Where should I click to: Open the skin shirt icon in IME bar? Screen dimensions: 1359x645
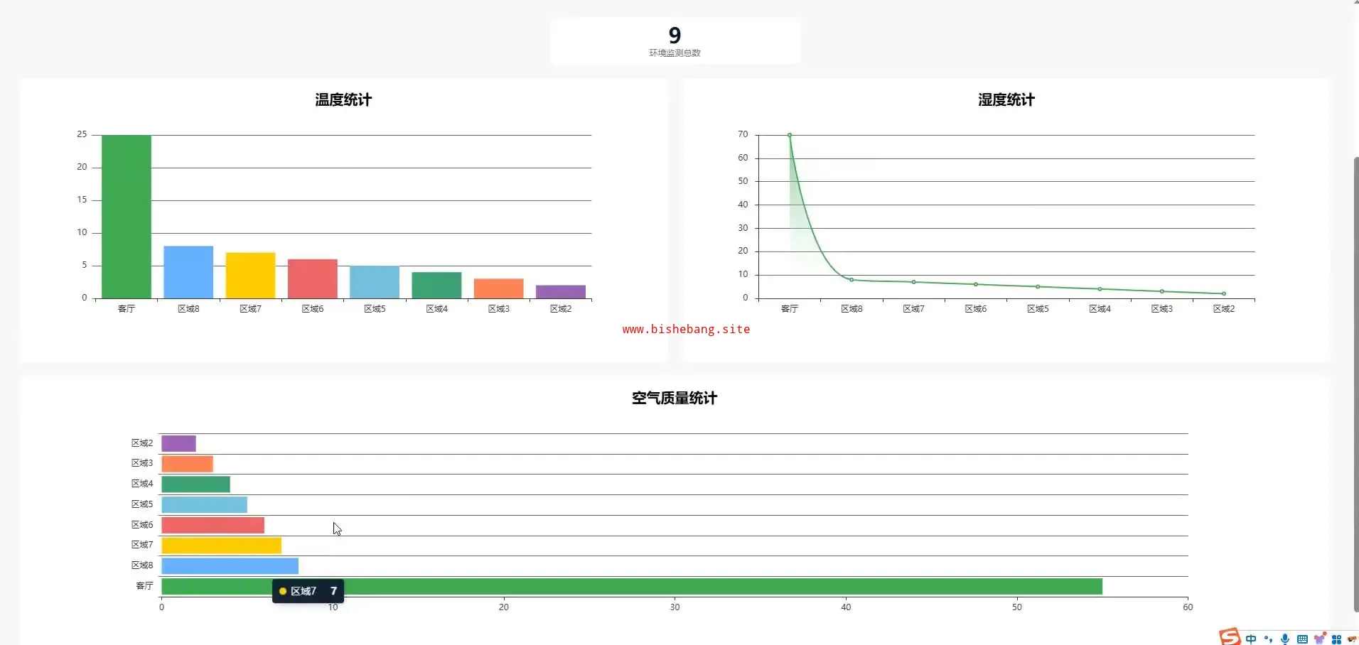1320,639
